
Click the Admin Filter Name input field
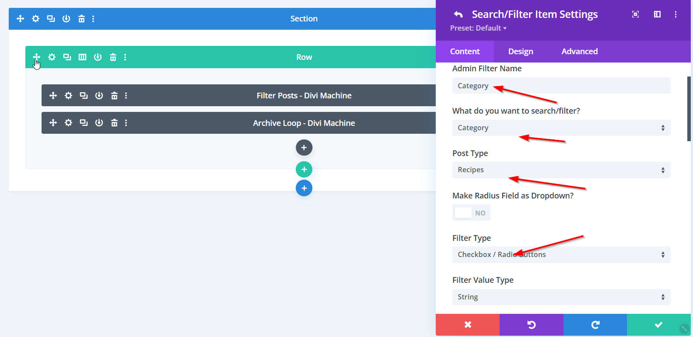click(561, 86)
